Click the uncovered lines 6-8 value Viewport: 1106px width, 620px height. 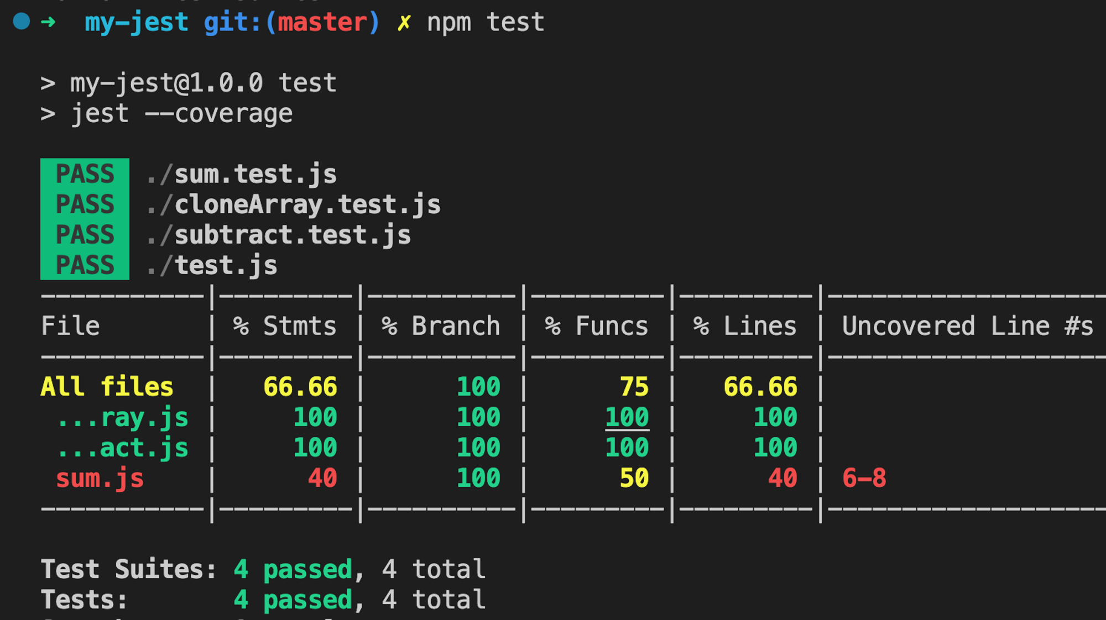tap(864, 479)
